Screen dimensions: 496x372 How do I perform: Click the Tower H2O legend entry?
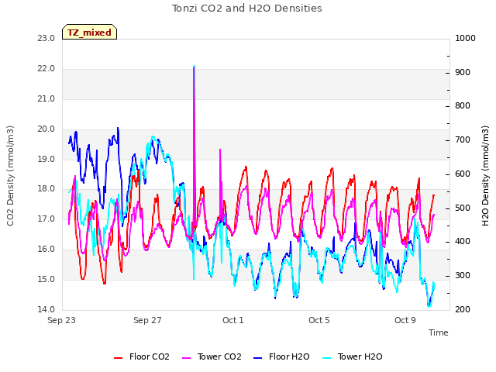pyautogui.click(x=352, y=356)
